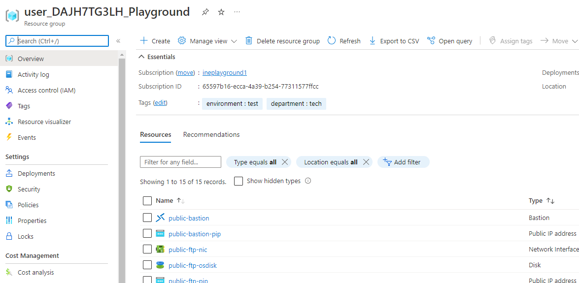The height and width of the screenshot is (283, 579).
Task: Open Resource visualizer from sidebar
Action: pyautogui.click(x=44, y=122)
